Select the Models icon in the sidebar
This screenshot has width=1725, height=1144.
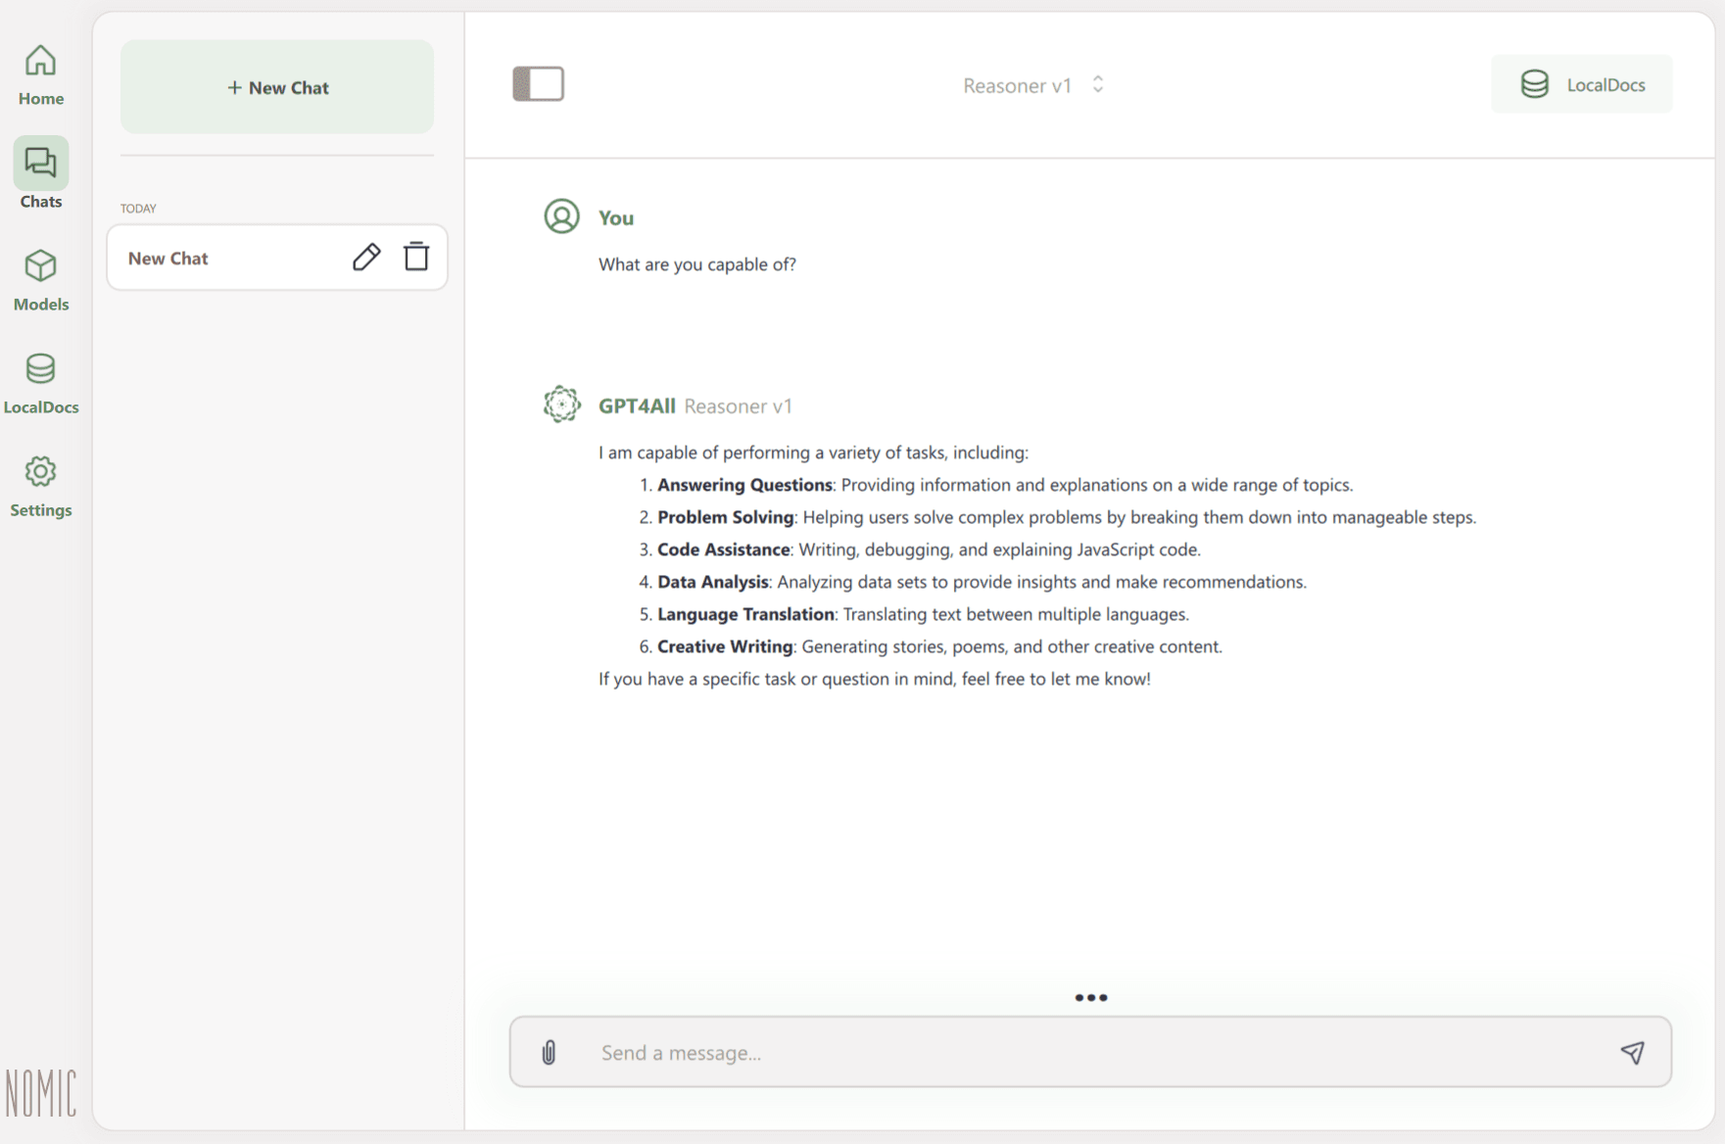40,279
